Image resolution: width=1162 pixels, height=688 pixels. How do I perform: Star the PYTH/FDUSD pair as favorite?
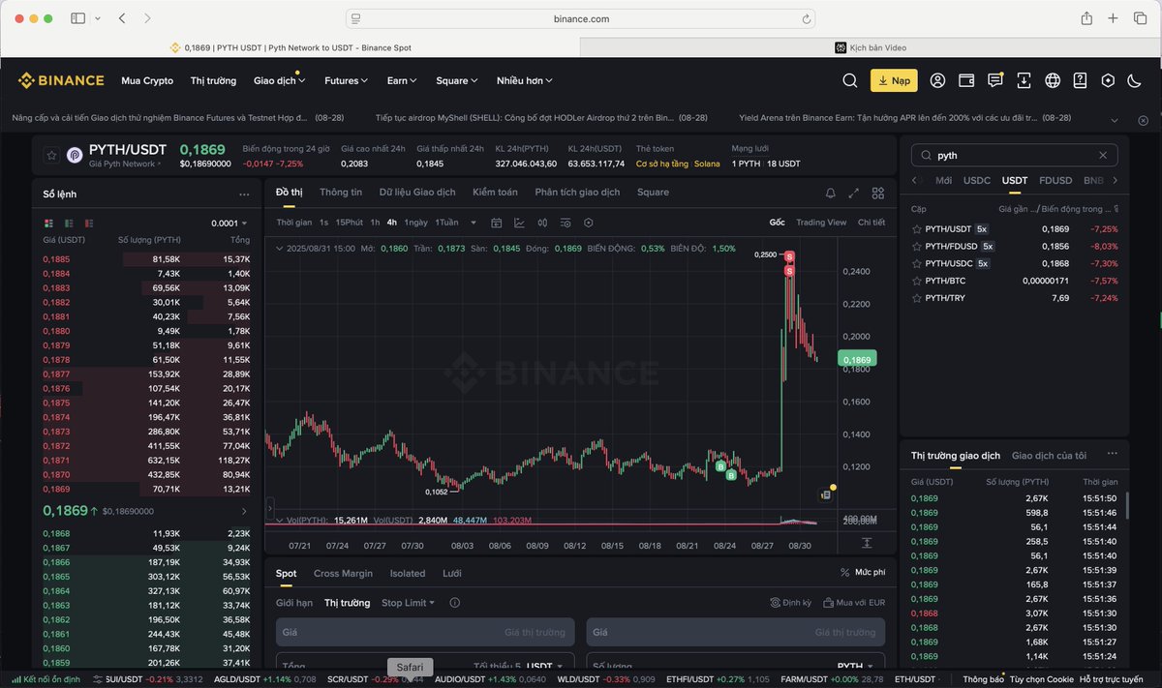coord(916,247)
